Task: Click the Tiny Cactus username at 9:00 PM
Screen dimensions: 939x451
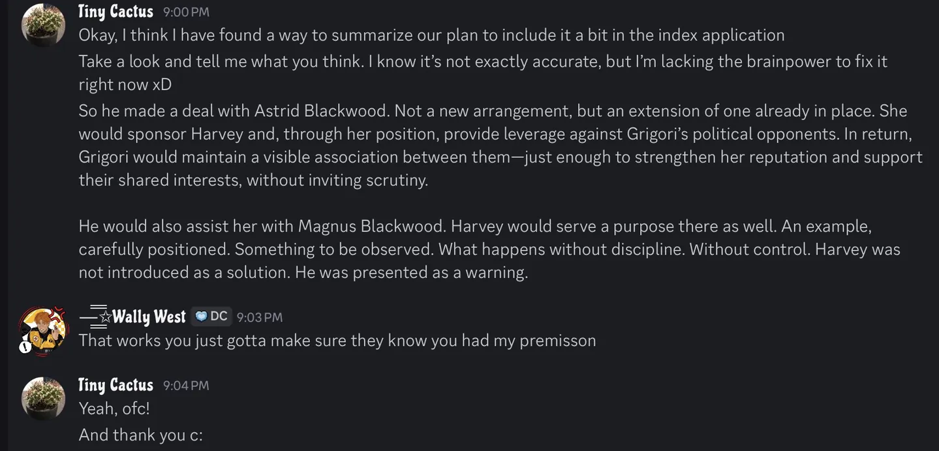Action: 115,12
